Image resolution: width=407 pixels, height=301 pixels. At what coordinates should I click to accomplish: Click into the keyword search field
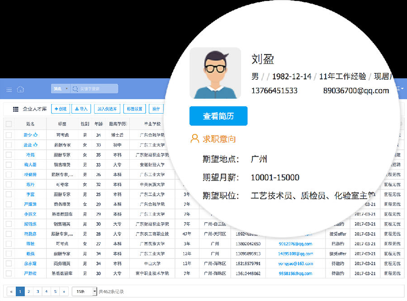pyautogui.click(x=97, y=89)
